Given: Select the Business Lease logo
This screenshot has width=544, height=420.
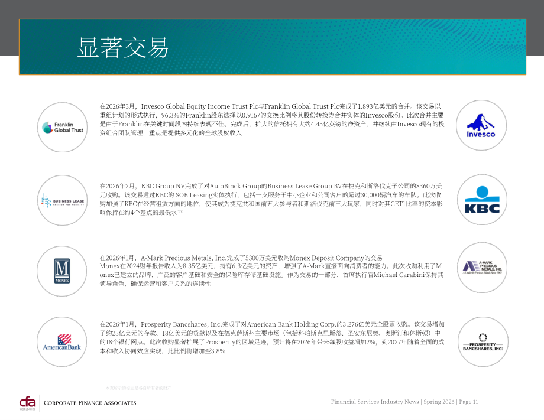Looking at the screenshot, I should [63, 200].
